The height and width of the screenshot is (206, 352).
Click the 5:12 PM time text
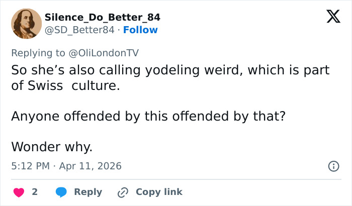[31, 166]
